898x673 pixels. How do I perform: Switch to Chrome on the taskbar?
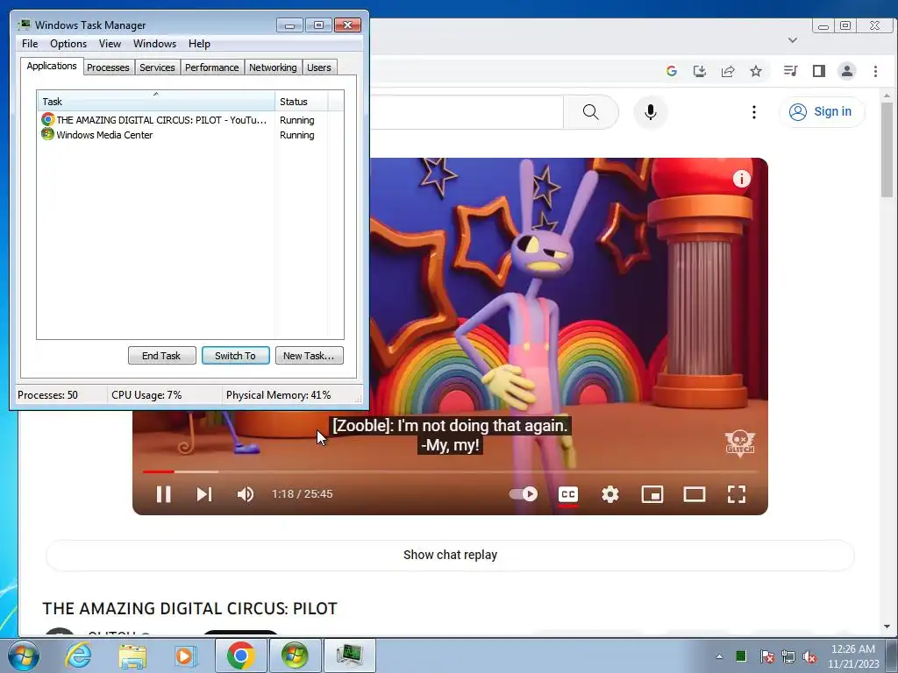[x=240, y=655]
